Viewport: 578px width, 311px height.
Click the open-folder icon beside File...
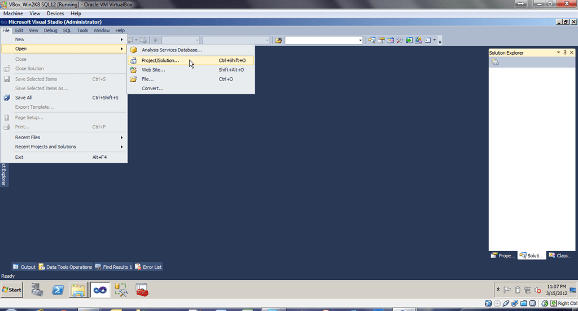[133, 79]
